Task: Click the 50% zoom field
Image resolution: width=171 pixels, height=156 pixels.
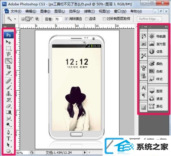Action: (22, 153)
